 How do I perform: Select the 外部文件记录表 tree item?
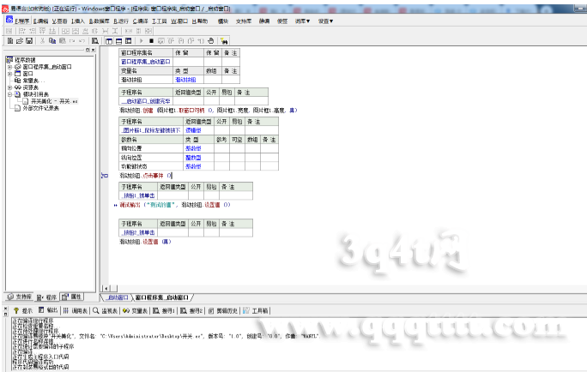(x=41, y=108)
